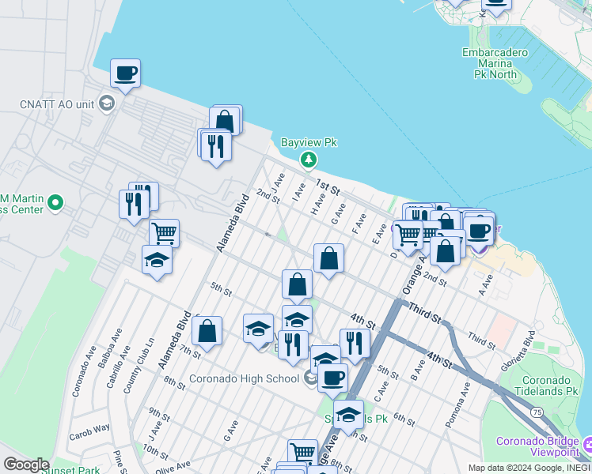
Task: Click the 'Country Club Ln' street label
Action: tap(139, 367)
